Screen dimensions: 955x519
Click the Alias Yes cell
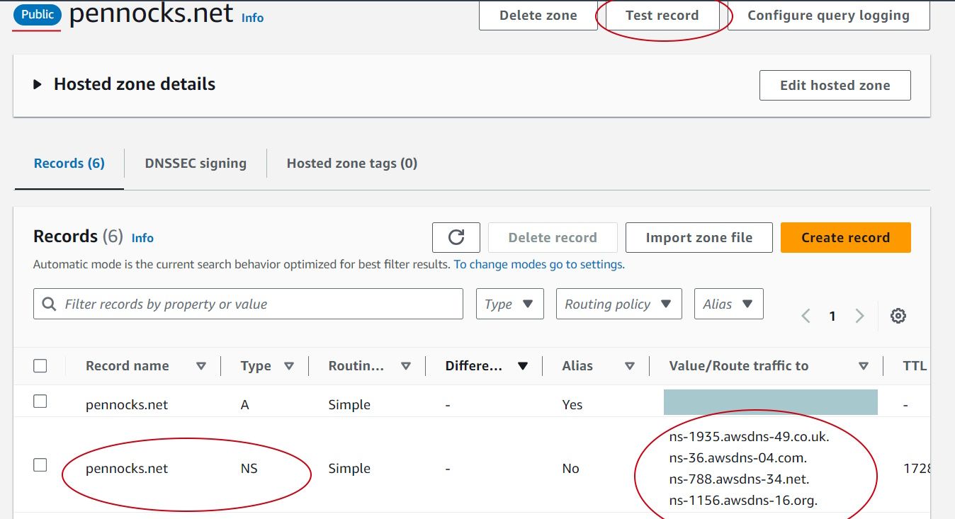[x=572, y=405]
